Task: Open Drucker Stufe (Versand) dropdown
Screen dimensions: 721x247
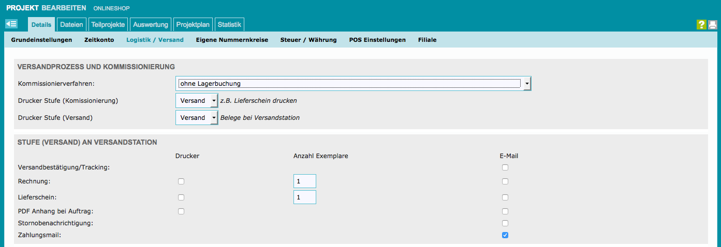Action: click(197, 118)
